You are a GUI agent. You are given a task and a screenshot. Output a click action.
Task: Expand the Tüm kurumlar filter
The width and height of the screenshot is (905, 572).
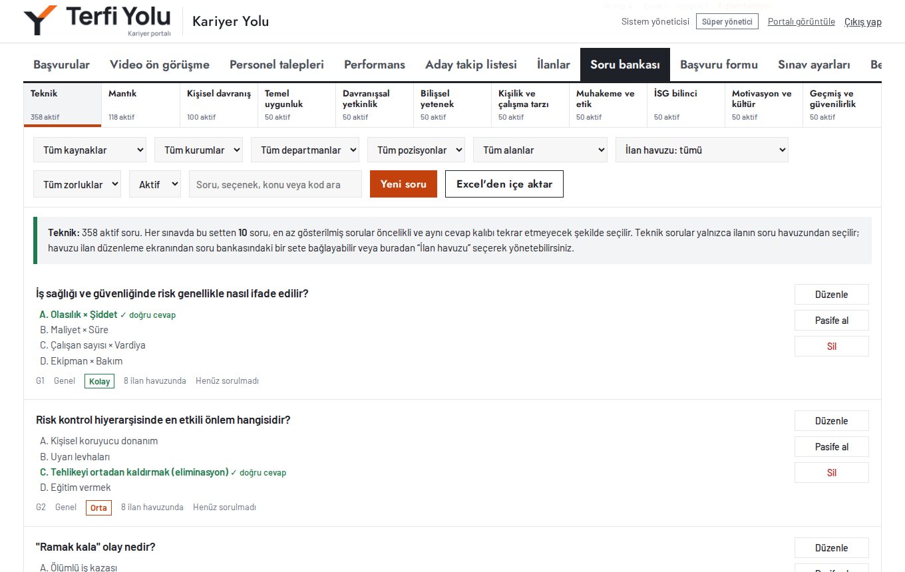click(198, 150)
